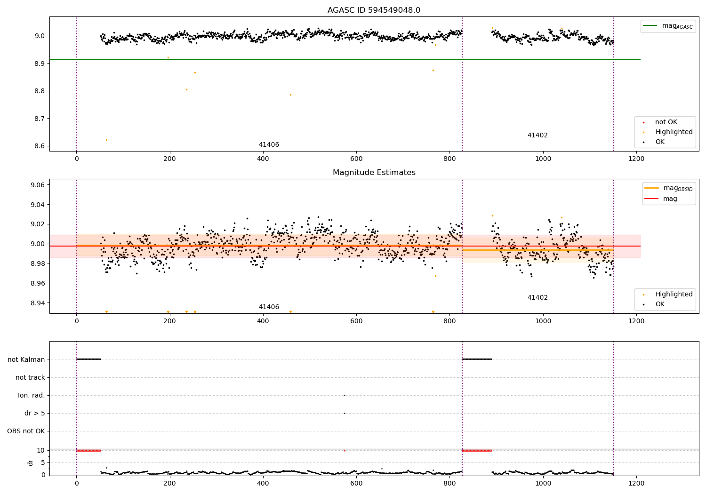The image size is (706, 494).
Task: Click the 'not Kalman' axis label
Action: (26, 359)
